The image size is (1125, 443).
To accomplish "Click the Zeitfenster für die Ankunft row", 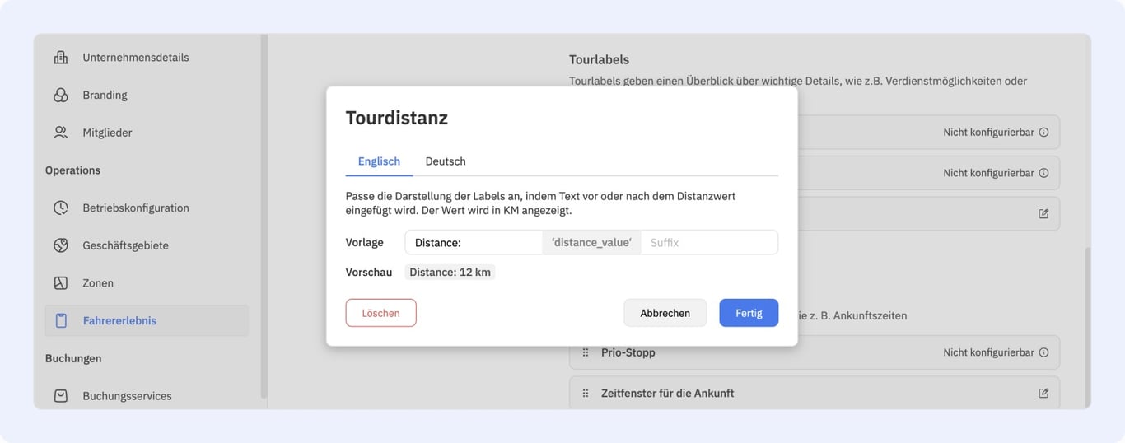I will tap(815, 394).
